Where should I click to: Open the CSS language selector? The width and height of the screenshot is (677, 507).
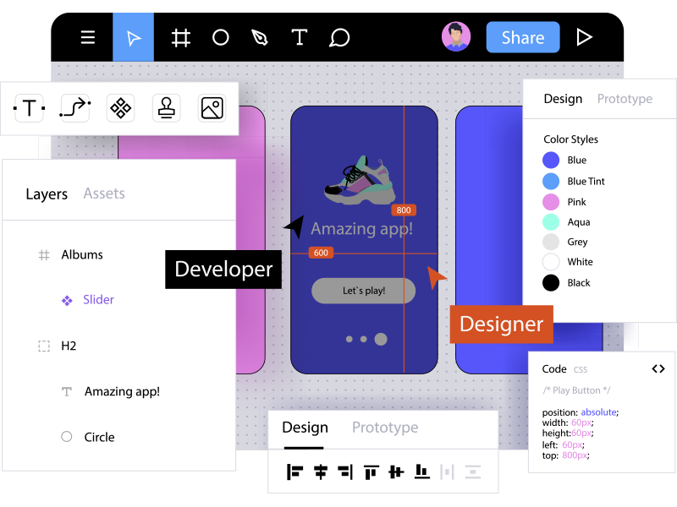point(580,370)
